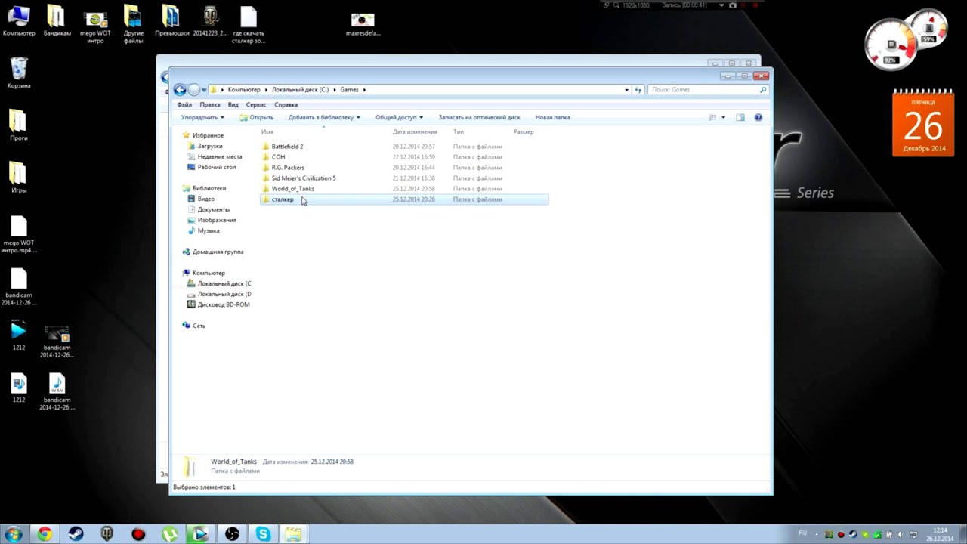The height and width of the screenshot is (544, 967).
Task: Open the Сервис menu
Action: click(x=256, y=105)
